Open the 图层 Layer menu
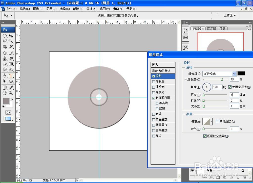 click(x=51, y=9)
